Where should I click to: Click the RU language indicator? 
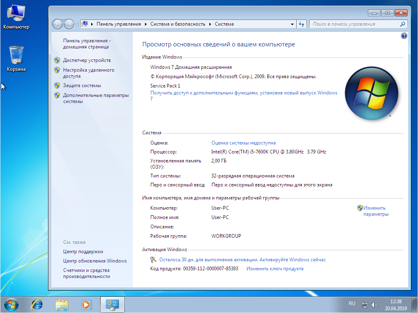tap(352, 303)
